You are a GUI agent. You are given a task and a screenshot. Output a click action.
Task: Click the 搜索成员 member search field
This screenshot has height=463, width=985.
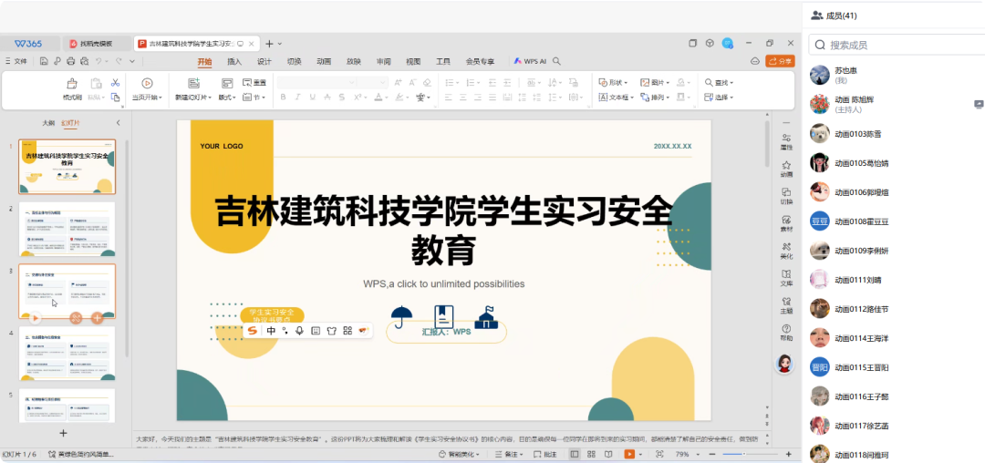click(x=898, y=45)
